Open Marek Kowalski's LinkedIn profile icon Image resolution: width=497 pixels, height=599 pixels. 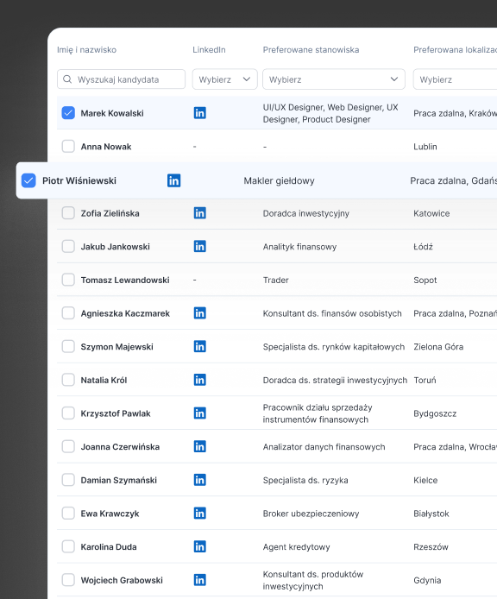point(200,113)
